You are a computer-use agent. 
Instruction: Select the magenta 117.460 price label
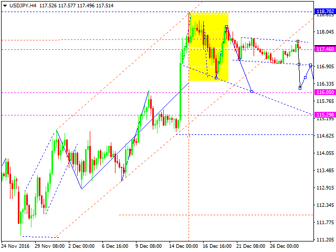(x=325, y=49)
